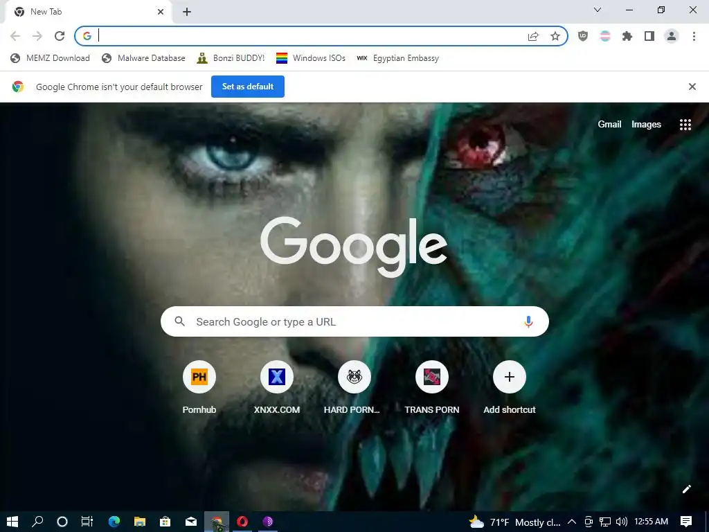
Task: Open the Egyptian Embassy bookmark
Action: pos(397,58)
